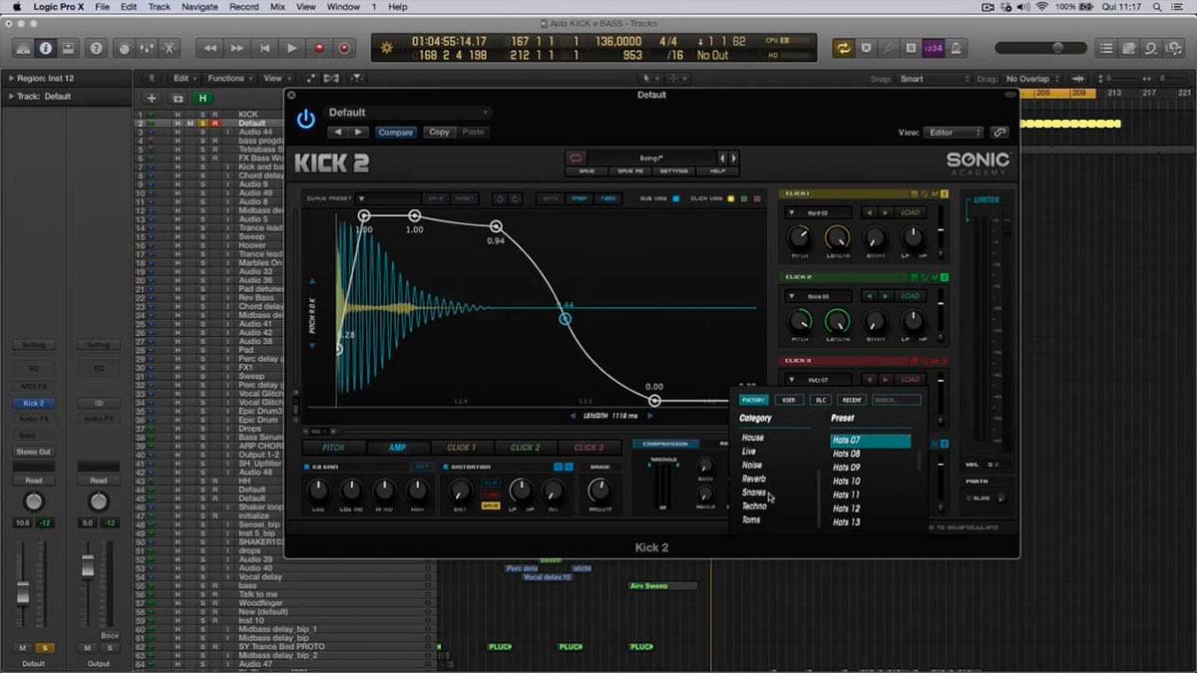Click the Record button in transport

(318, 47)
